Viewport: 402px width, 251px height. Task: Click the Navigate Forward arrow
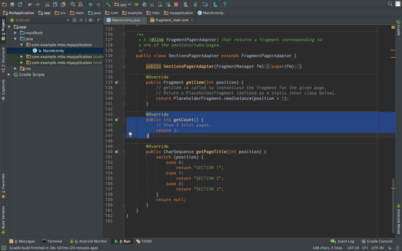click(98, 4)
